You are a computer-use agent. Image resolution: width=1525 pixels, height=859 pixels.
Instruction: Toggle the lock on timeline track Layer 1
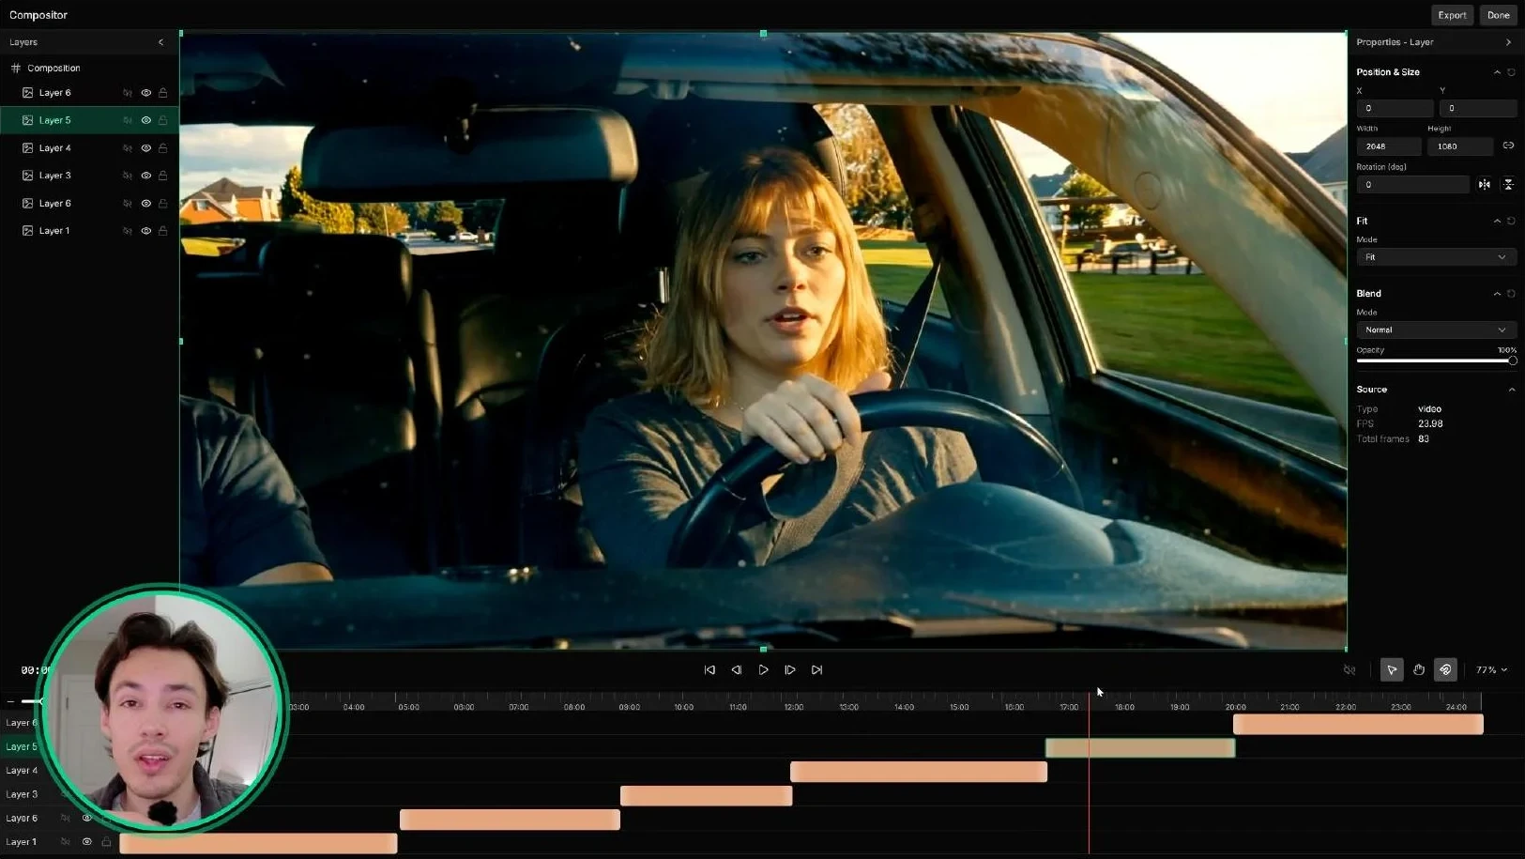(107, 842)
